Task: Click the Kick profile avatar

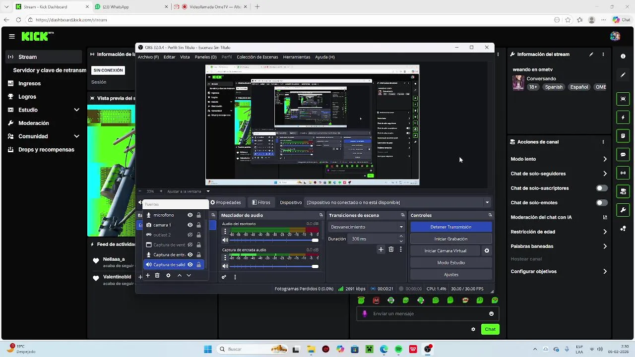Action: coord(615,36)
